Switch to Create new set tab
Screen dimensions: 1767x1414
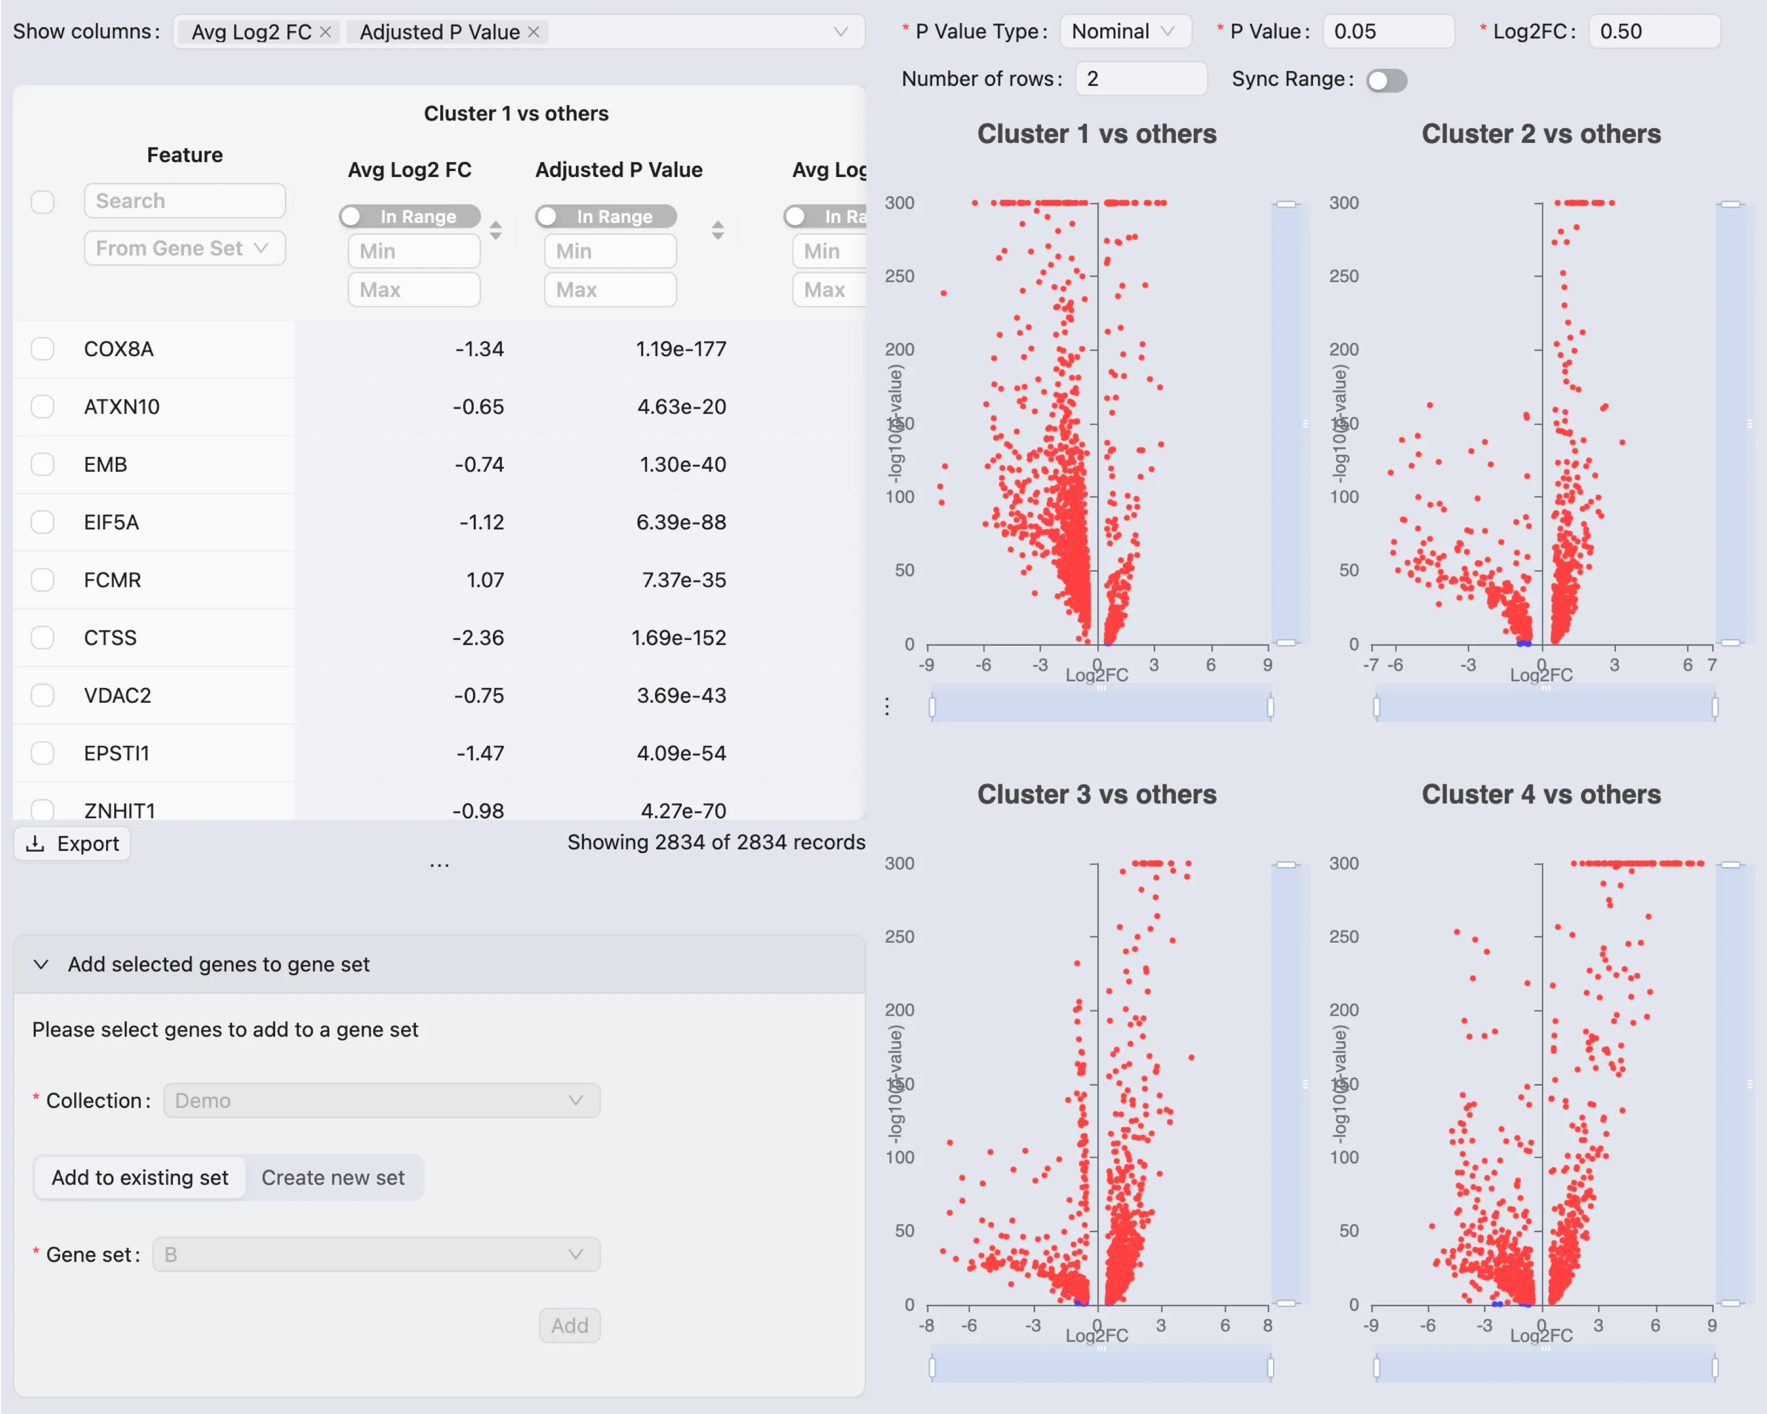point(333,1177)
